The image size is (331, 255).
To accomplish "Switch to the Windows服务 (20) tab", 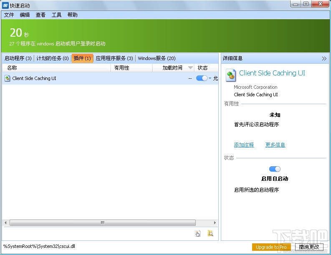I will tap(157, 58).
